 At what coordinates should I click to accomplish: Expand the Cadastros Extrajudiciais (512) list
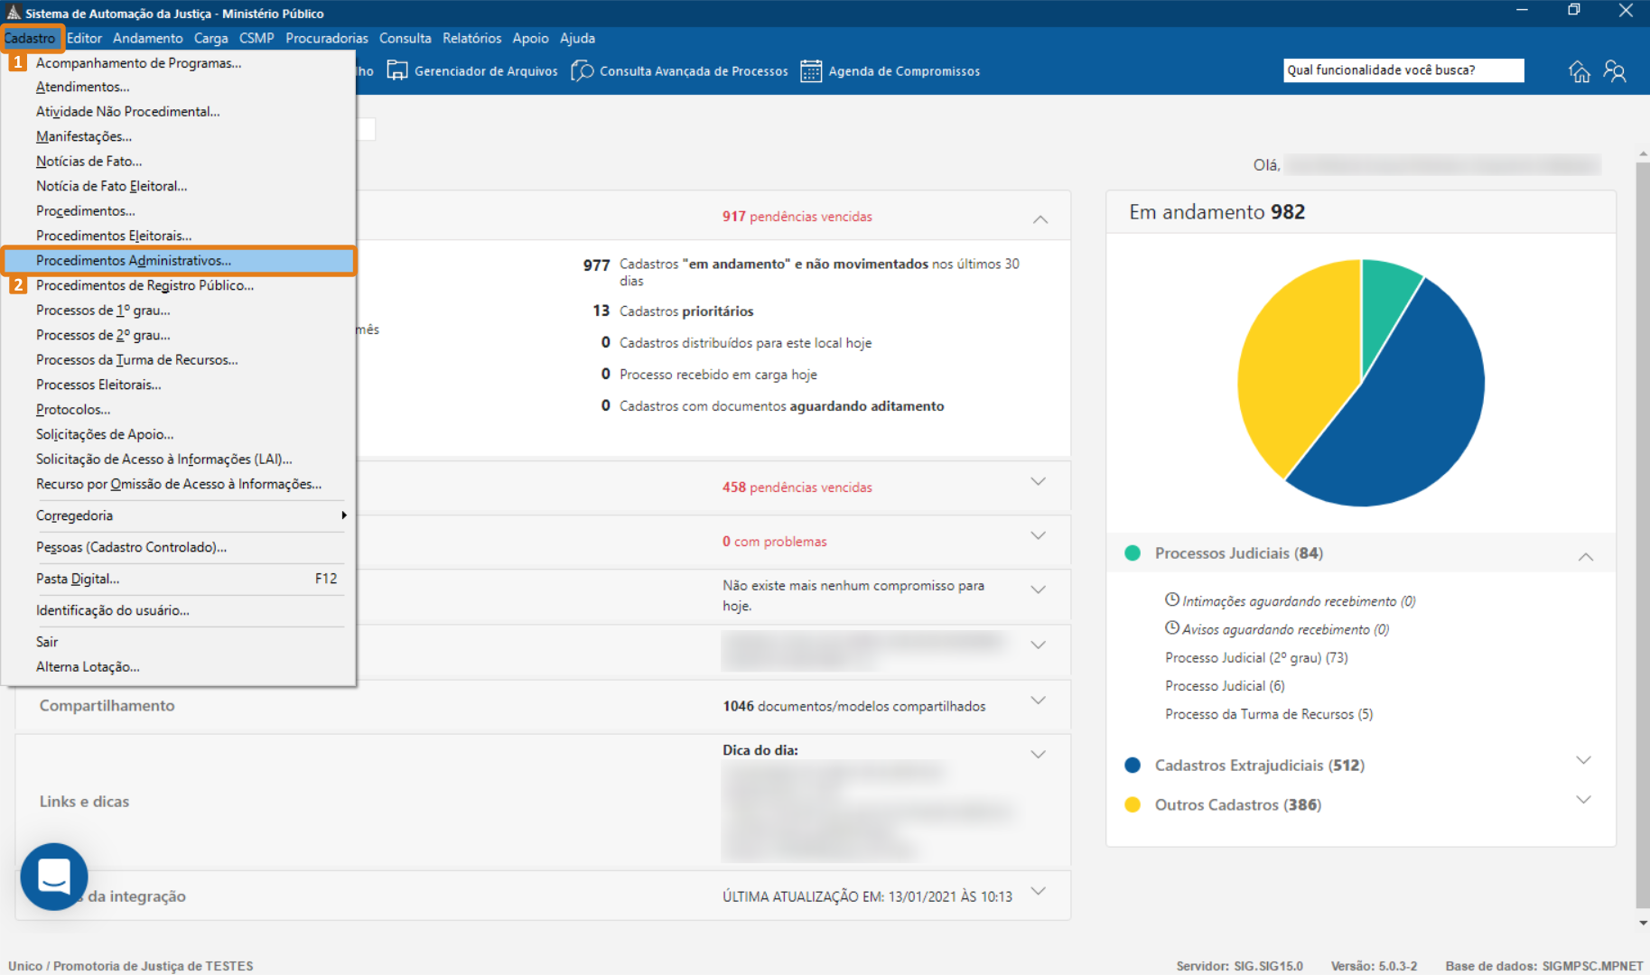(1583, 760)
